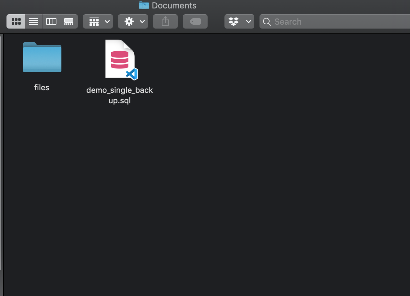Click the files folder name label
Screen dimensions: 410x296
pyautogui.click(x=42, y=87)
